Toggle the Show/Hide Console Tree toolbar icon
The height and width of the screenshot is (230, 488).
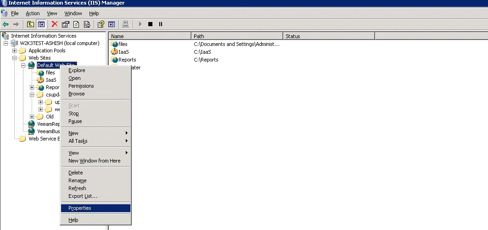coord(41,24)
